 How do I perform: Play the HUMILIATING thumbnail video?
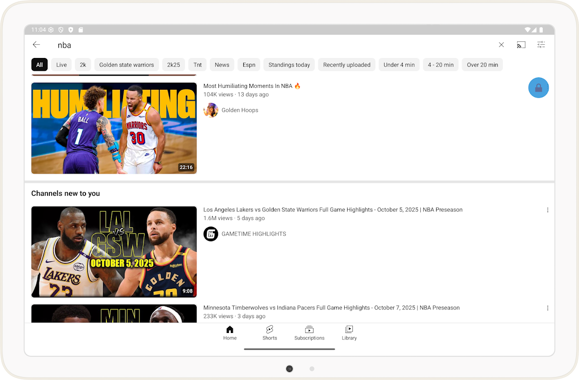[x=114, y=128]
